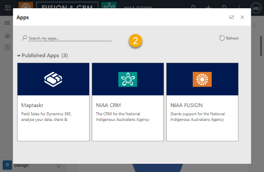264x172 pixels.
Task: Refresh the apps list
Action: coord(229,38)
